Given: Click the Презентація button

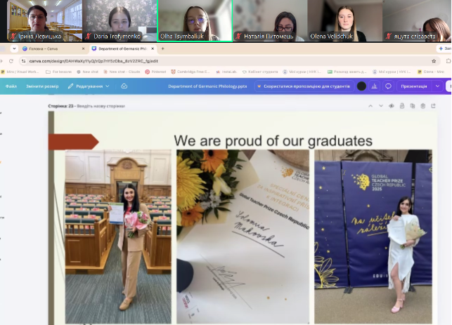Looking at the screenshot, I should point(414,86).
